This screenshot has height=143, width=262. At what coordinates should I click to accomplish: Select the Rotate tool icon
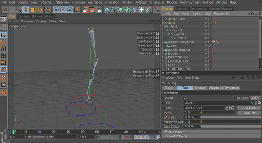[x=40, y=10]
